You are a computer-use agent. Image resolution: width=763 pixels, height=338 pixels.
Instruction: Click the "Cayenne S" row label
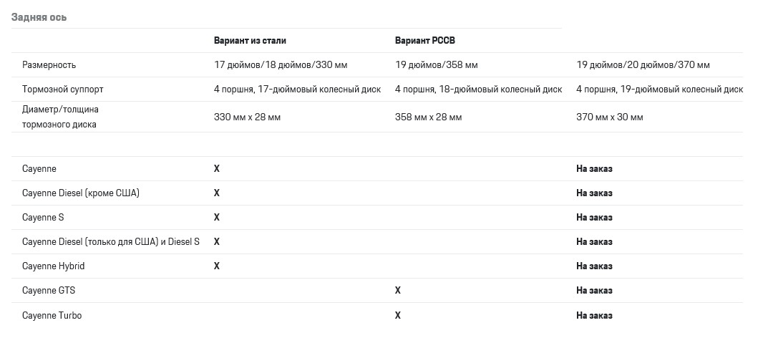43,218
